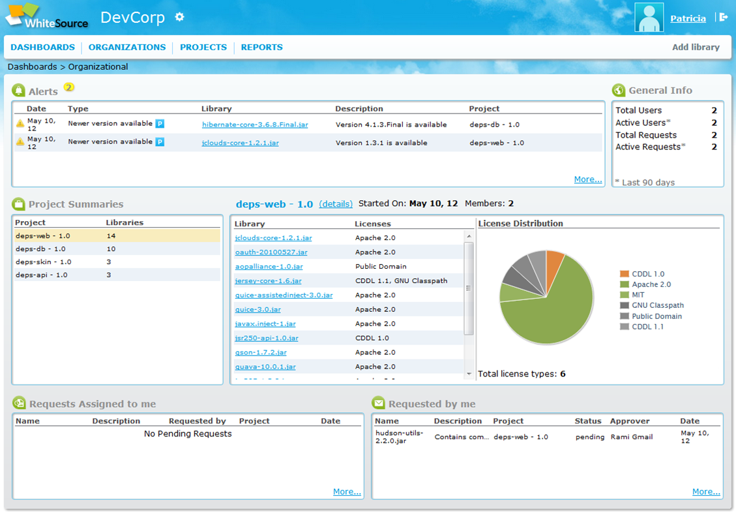Click More in the Alerts panel

coord(587,179)
